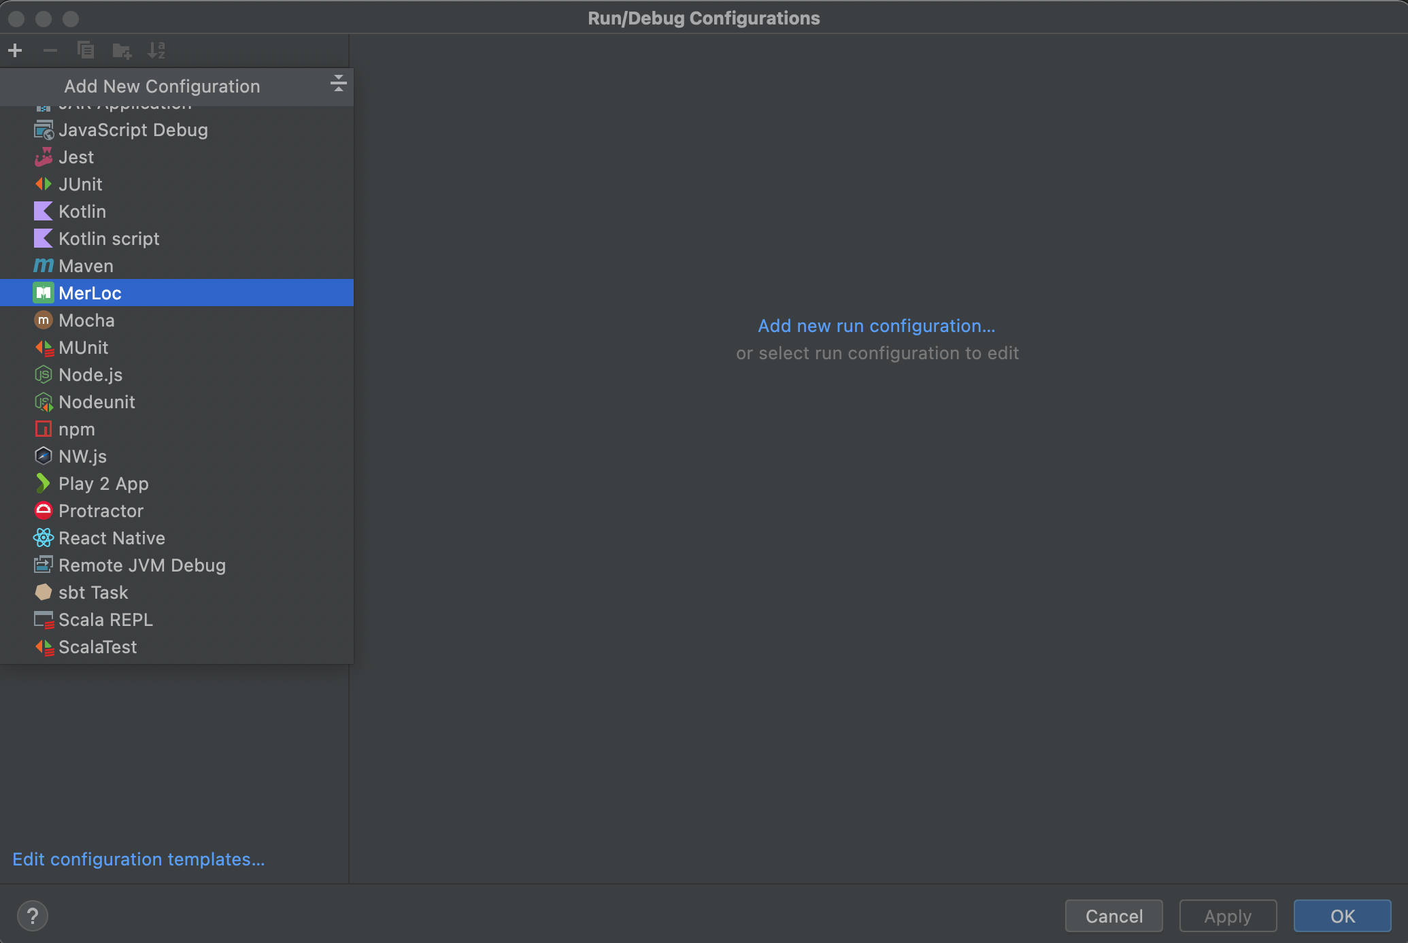Select MerLoc configuration type
The image size is (1408, 943).
pyautogui.click(x=90, y=293)
